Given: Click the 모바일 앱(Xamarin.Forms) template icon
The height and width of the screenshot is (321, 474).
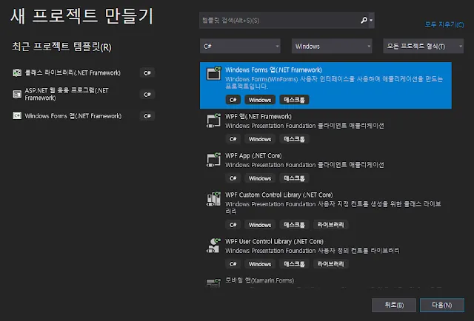Looking at the screenshot, I should pos(214,283).
